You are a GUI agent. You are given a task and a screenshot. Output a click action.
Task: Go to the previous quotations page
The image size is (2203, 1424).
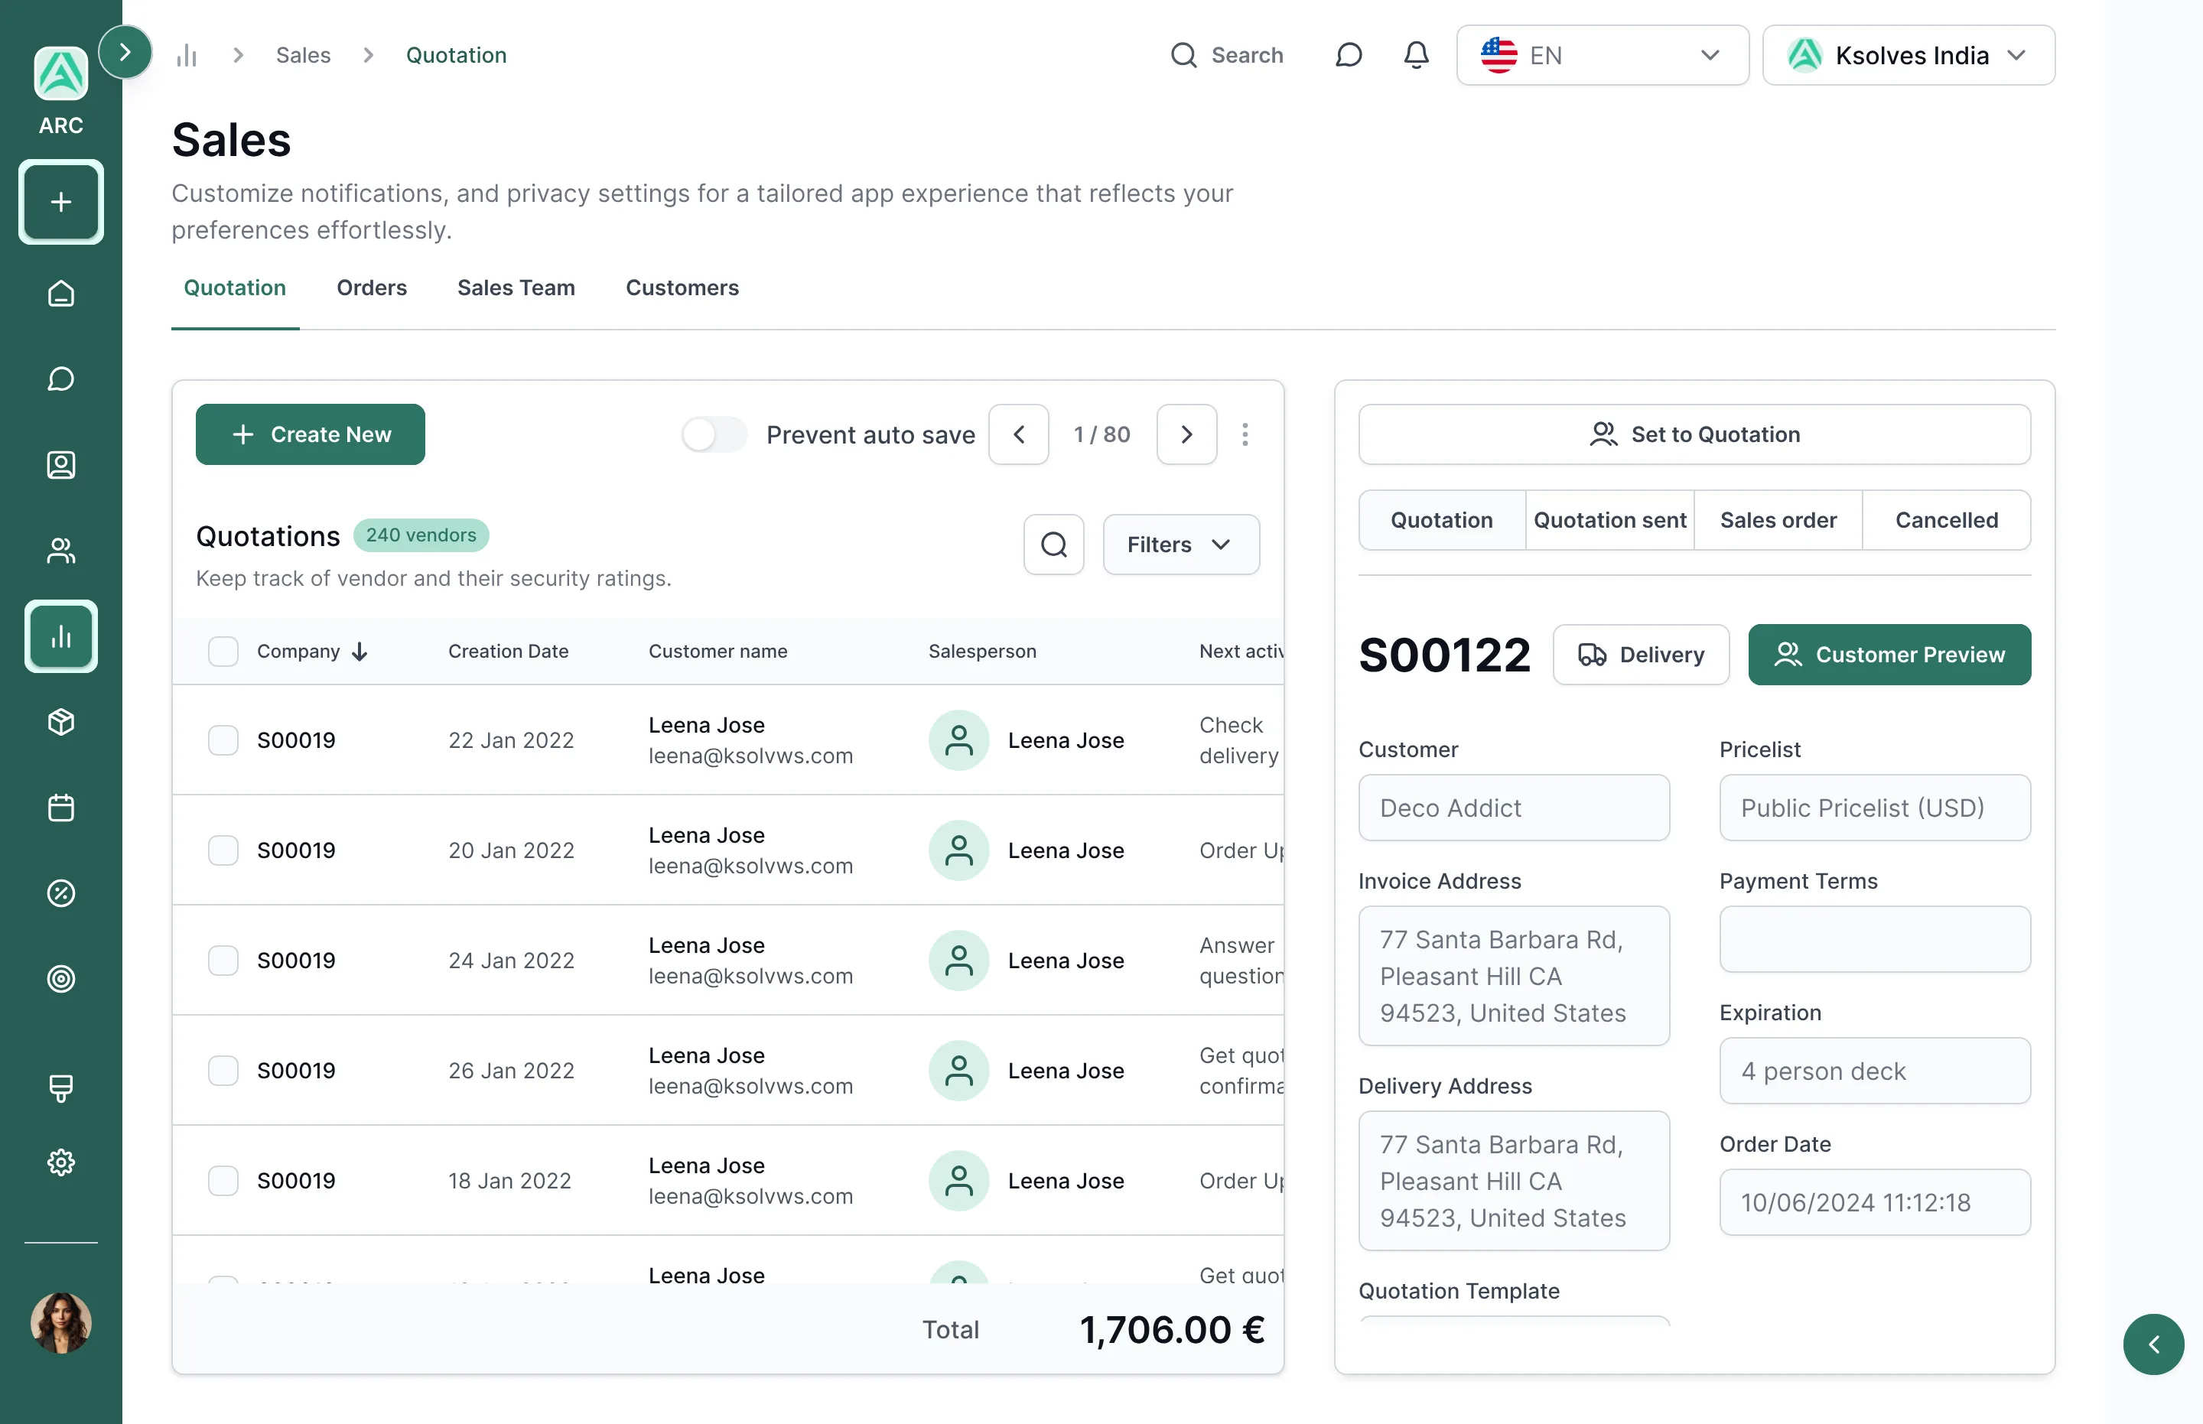pos(1018,434)
